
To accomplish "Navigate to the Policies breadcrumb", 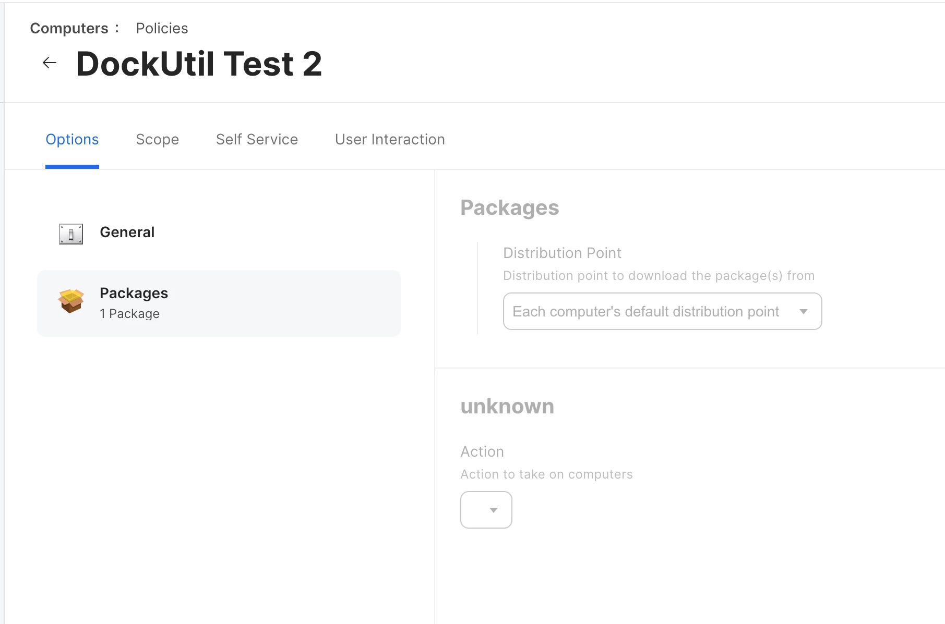I will [x=162, y=29].
